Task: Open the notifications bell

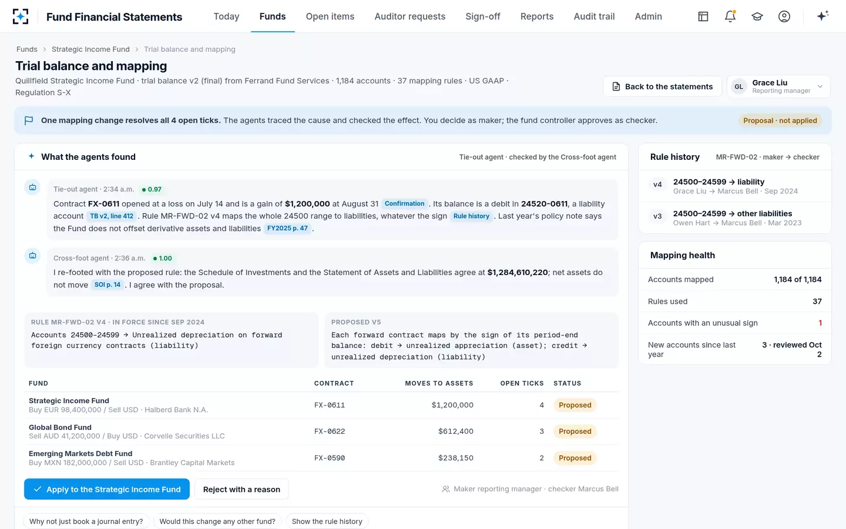Action: pyautogui.click(x=730, y=16)
